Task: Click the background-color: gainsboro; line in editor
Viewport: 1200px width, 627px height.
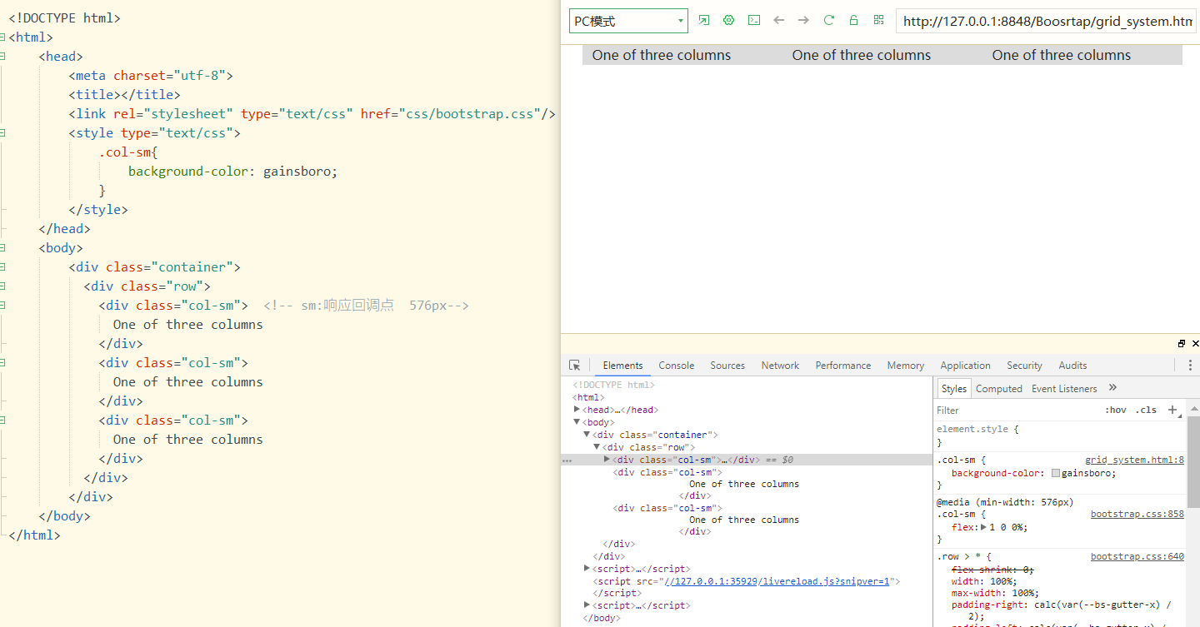Action: click(x=232, y=172)
